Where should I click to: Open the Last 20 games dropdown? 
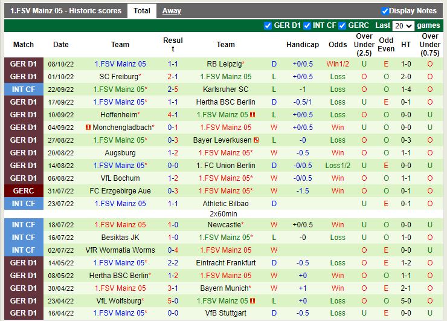point(403,26)
